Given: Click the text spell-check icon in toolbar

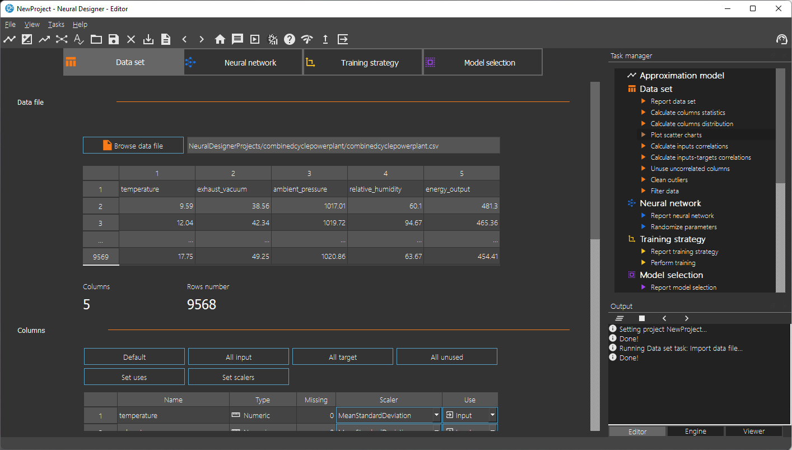Looking at the screenshot, I should [79, 39].
